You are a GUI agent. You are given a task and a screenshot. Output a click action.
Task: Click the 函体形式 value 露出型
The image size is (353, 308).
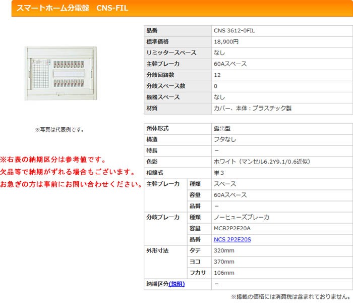tap(222, 129)
